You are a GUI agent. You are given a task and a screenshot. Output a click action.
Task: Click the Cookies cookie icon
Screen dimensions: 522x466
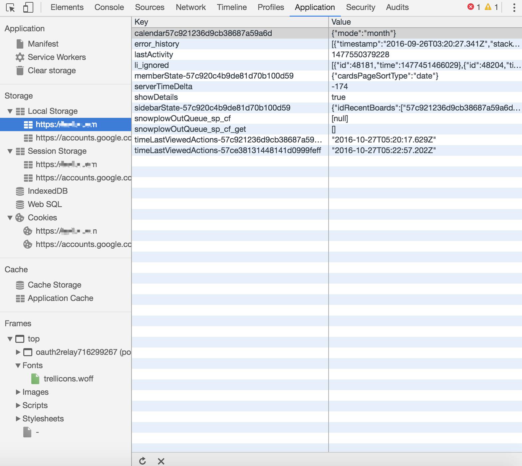(x=20, y=218)
